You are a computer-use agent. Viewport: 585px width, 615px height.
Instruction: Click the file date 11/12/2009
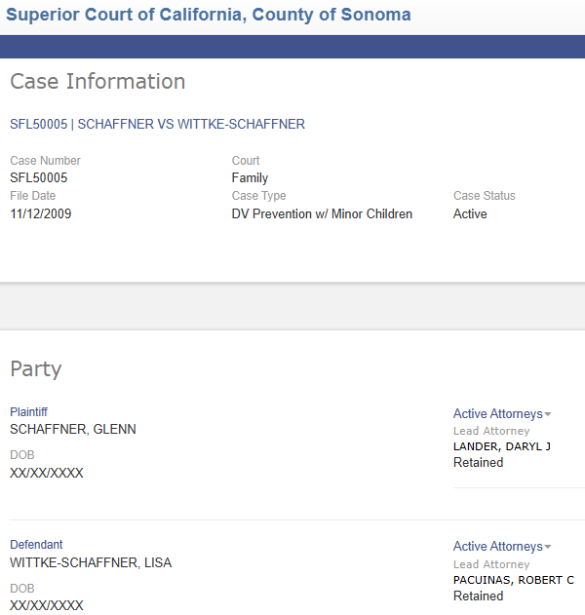(x=40, y=213)
